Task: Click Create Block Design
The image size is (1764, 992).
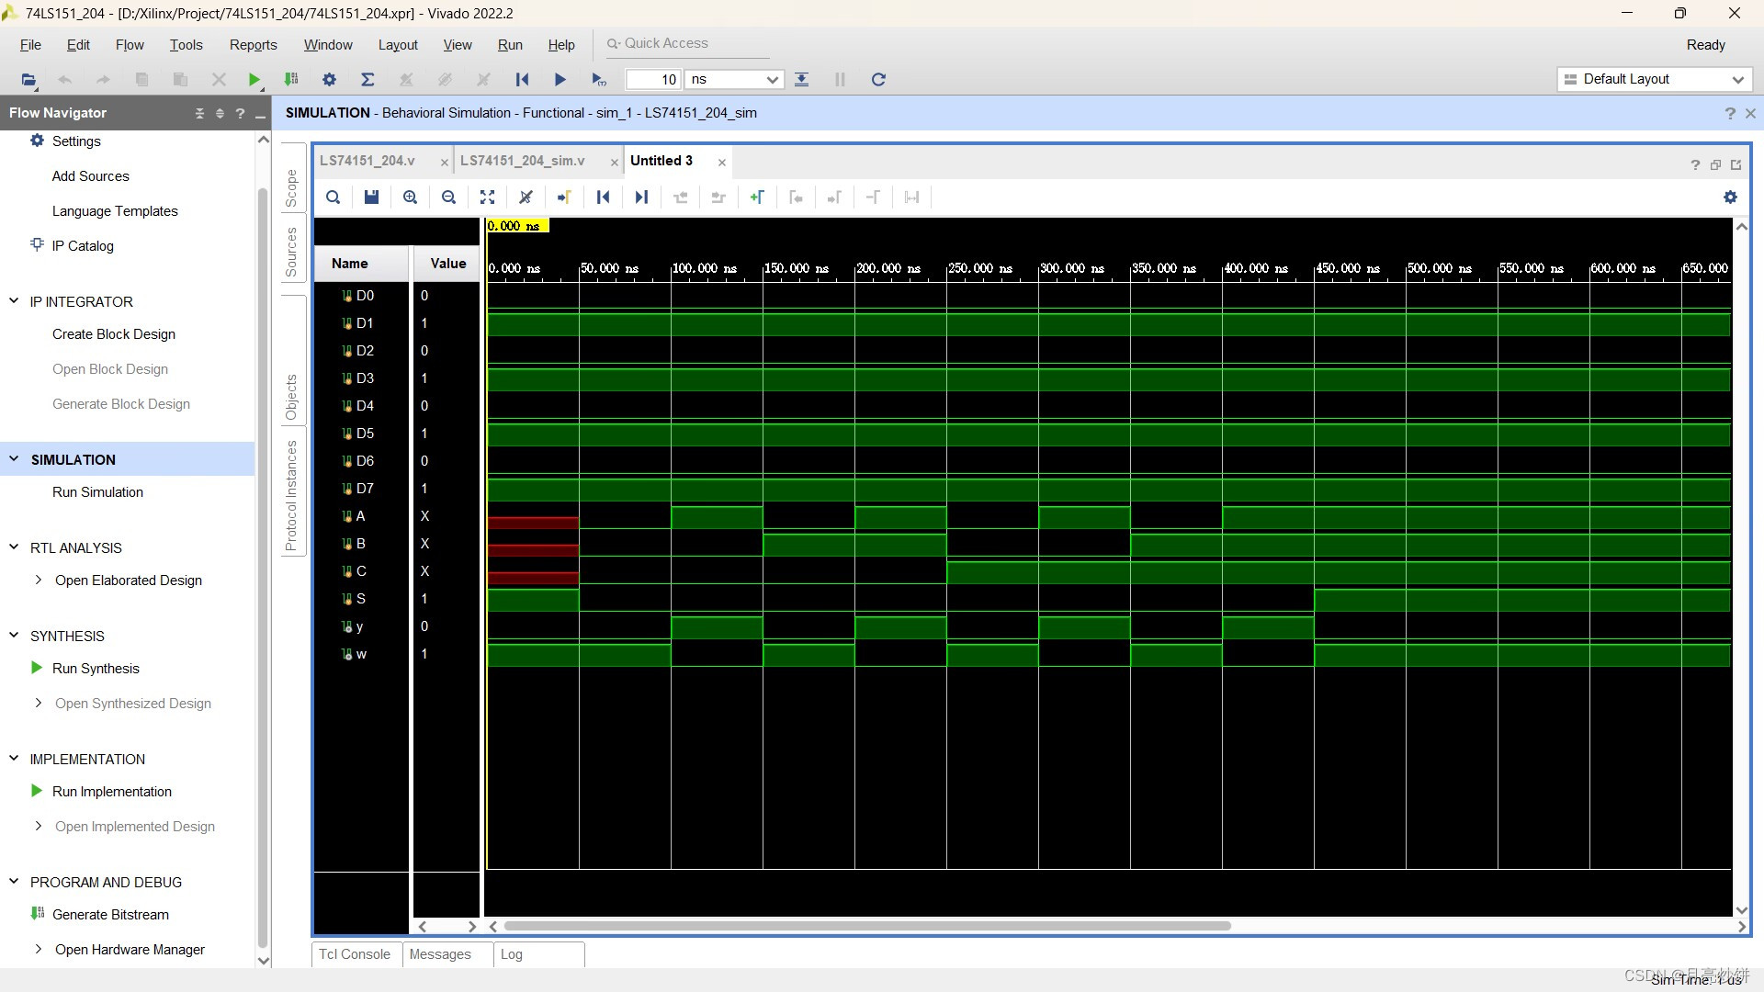Action: point(114,334)
